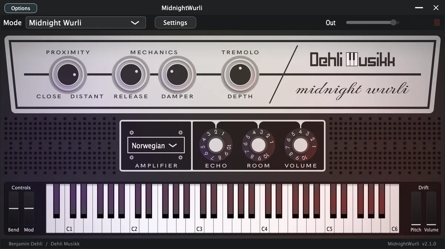Close the MidnightWurli window
This screenshot has width=445, height=249.
point(436,8)
